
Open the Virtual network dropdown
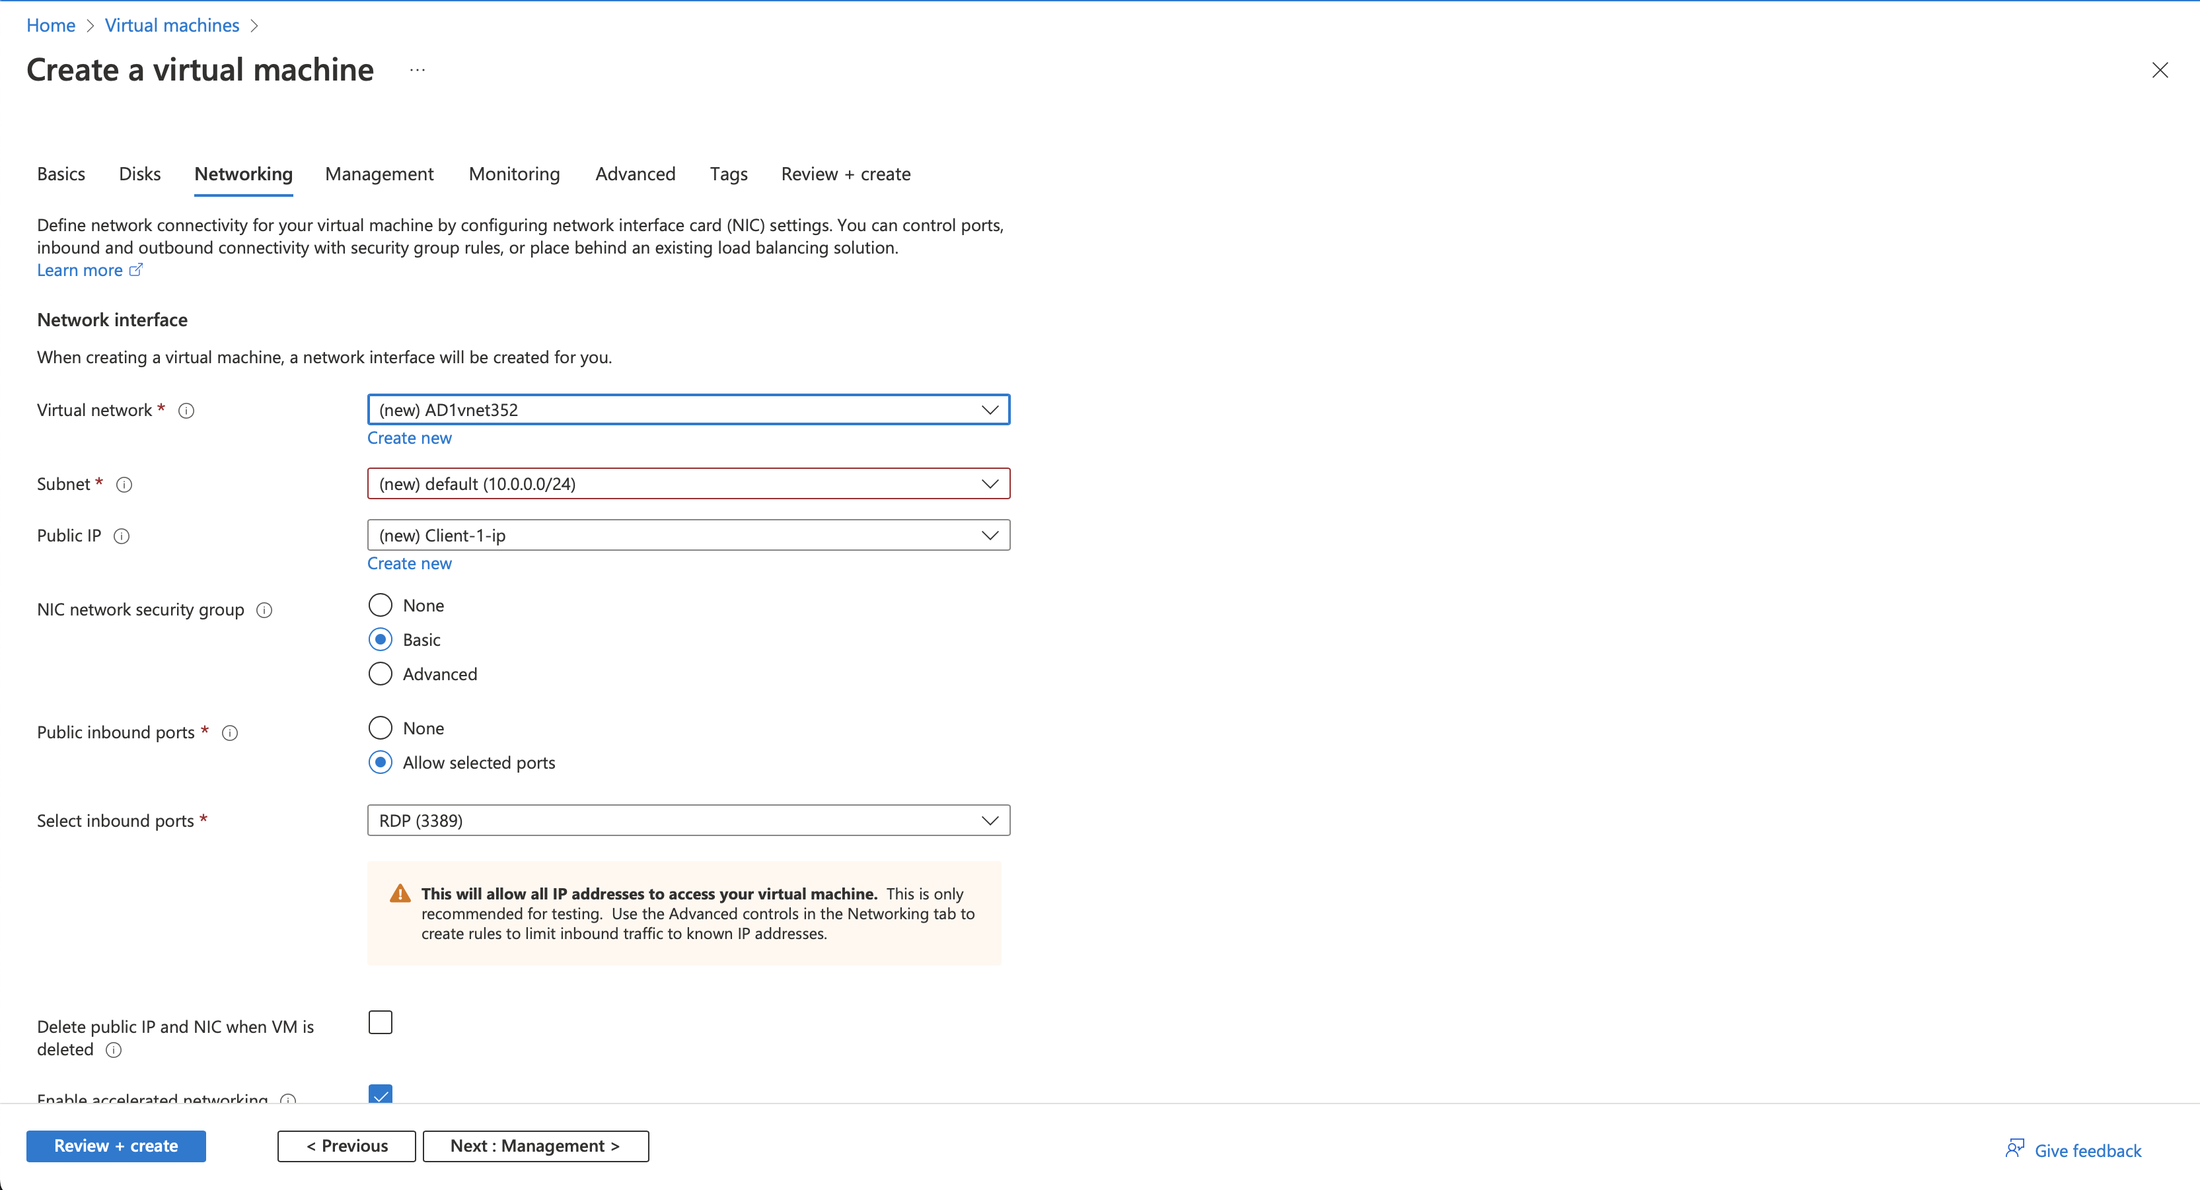688,409
